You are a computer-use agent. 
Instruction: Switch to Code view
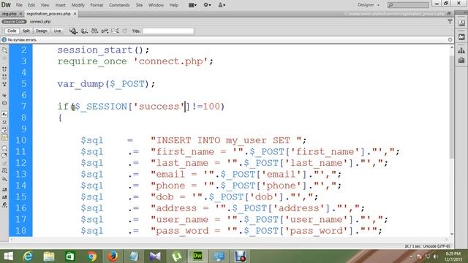pyautogui.click(x=12, y=31)
